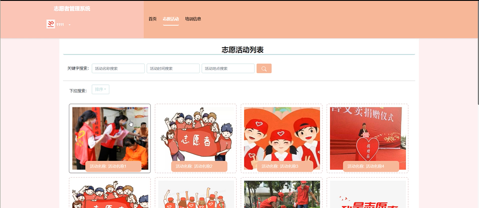The width and height of the screenshot is (479, 208).
Task: Click the 活动名称：活动名称1 label
Action: (x=113, y=166)
